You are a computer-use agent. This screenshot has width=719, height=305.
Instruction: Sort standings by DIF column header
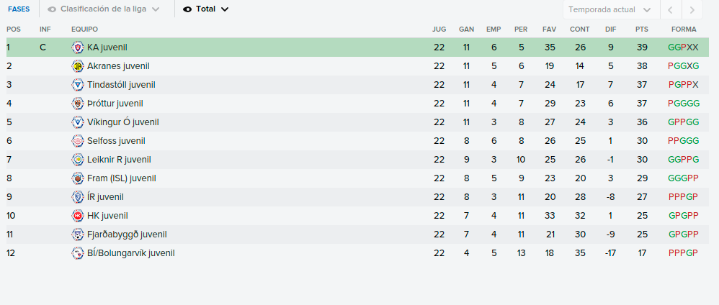click(x=611, y=29)
